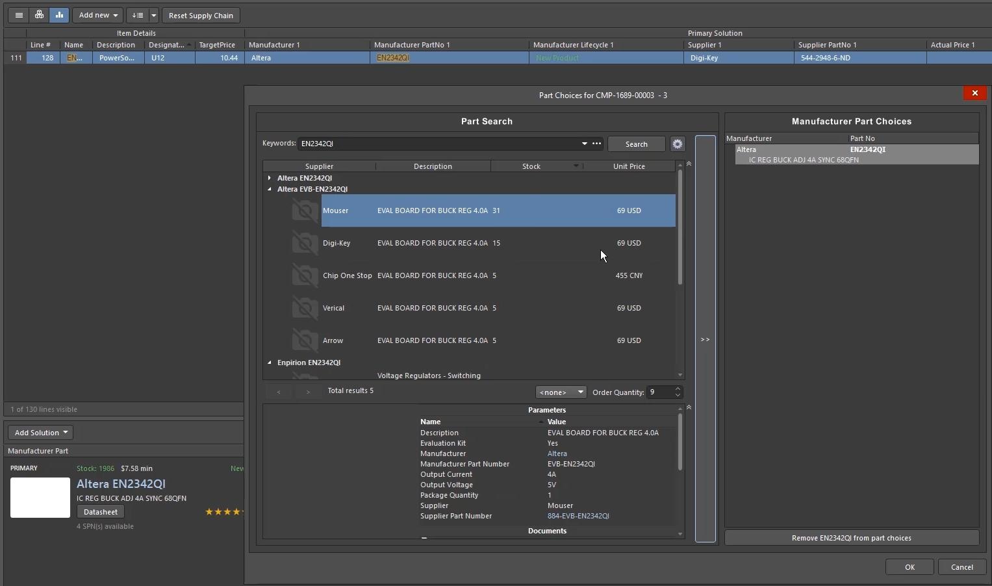Collapse the Parameters panel double chevron
This screenshot has height=586, width=992.
point(689,407)
